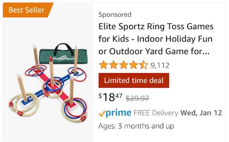The width and height of the screenshot is (229, 142).
Task: Click the FREE Delivery text
Action: click(x=156, y=113)
